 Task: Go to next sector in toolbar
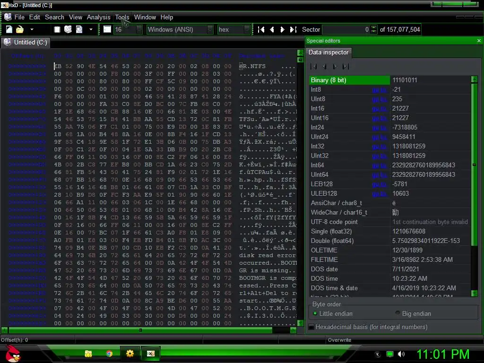click(x=282, y=30)
